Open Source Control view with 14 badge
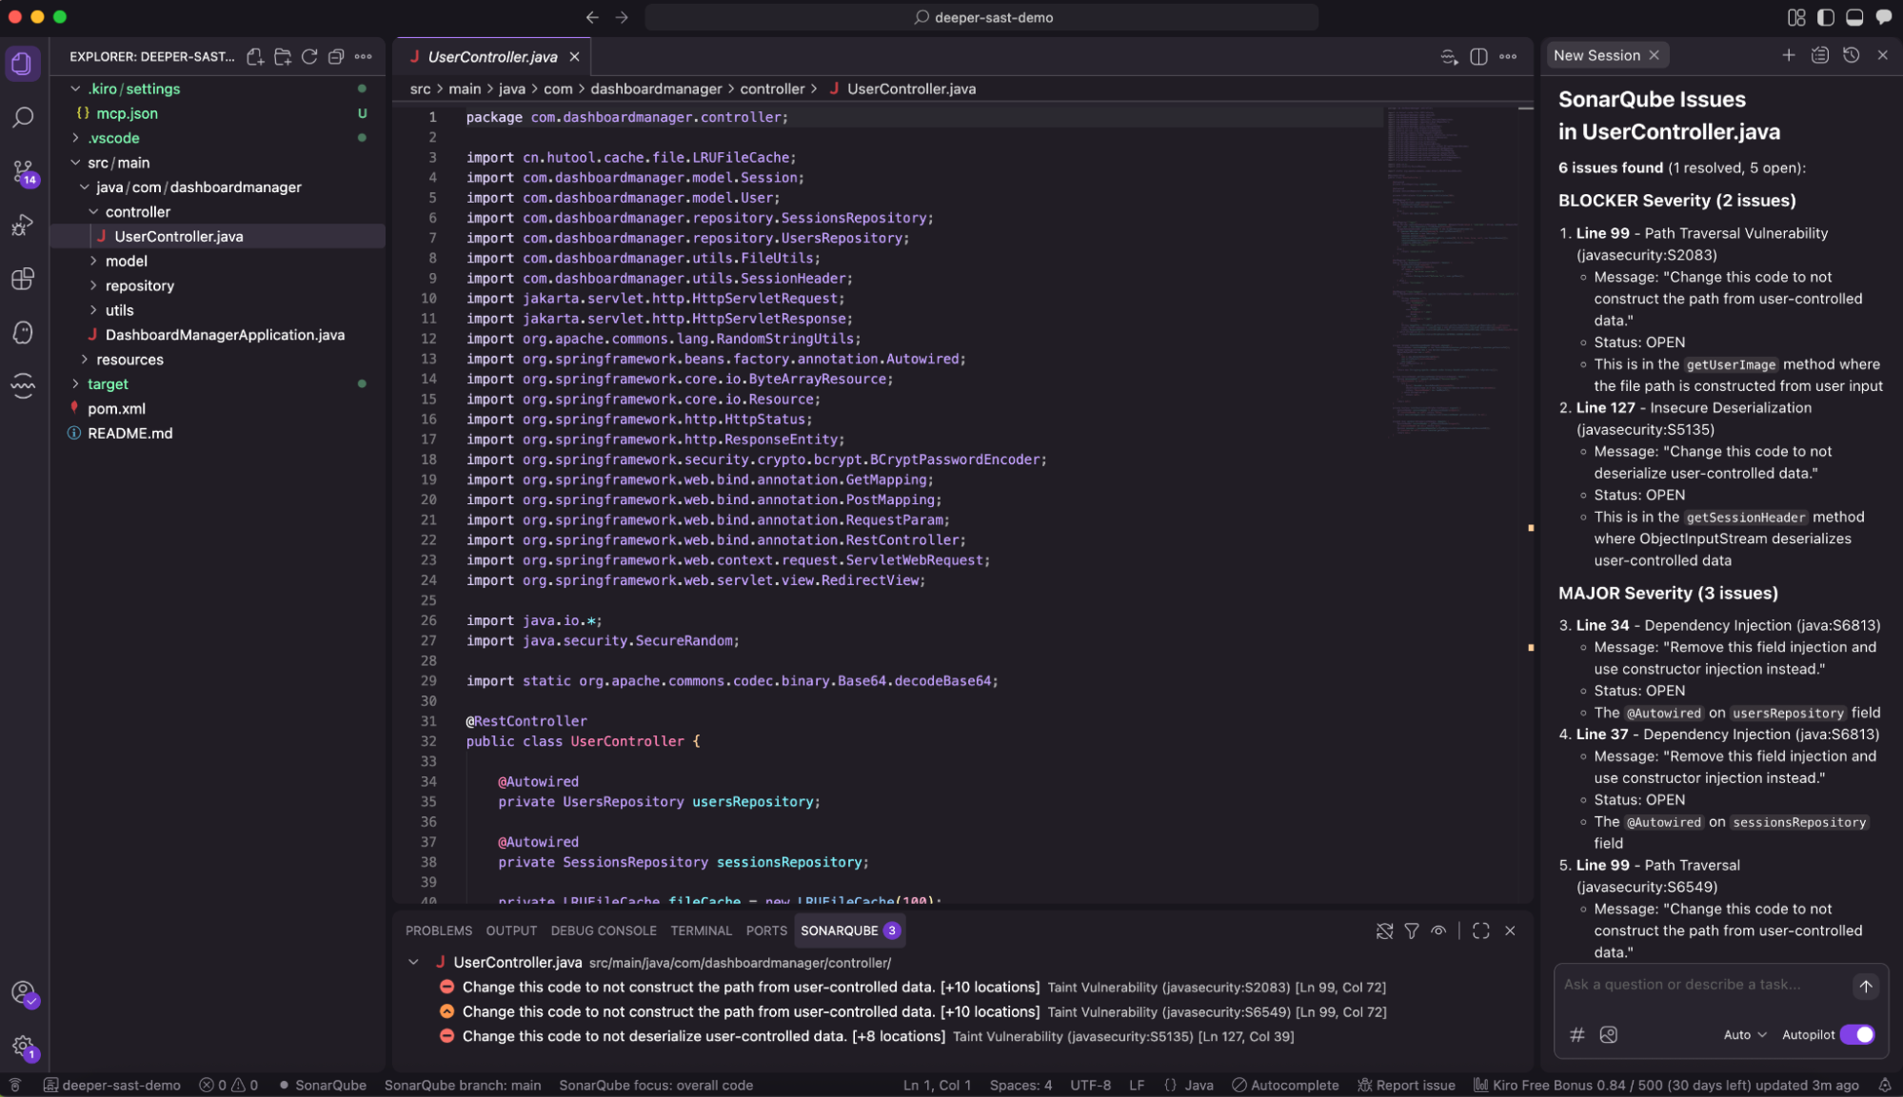Viewport: 1903px width, 1097px height. point(23,171)
